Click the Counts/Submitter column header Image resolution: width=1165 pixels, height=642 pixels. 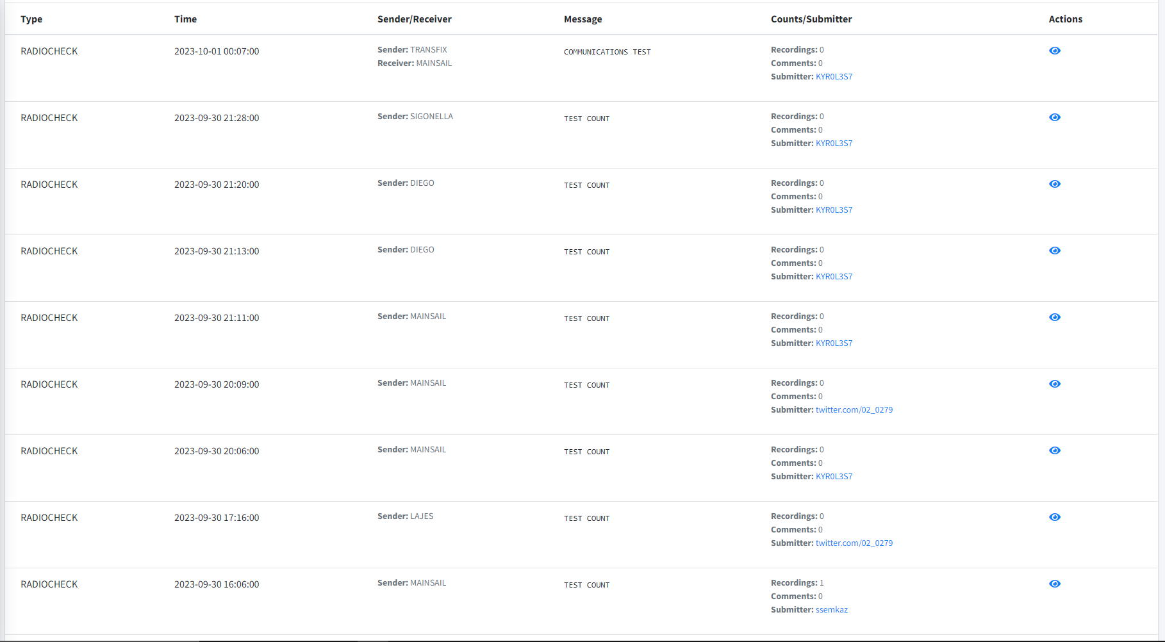point(811,19)
